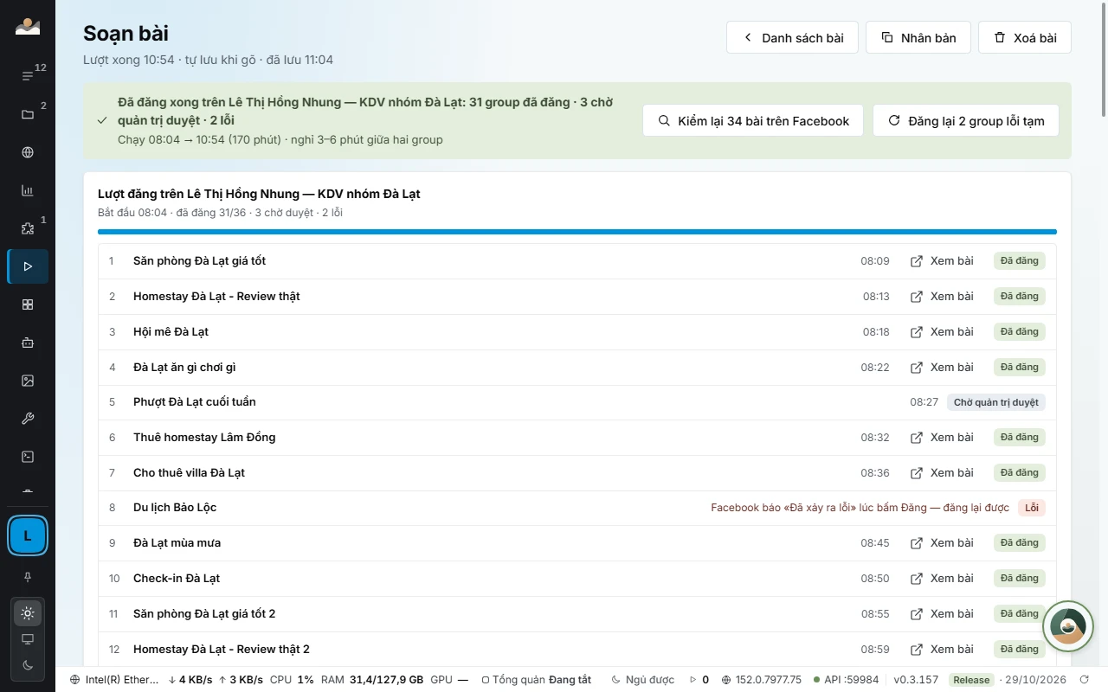Open the floating round assistant avatar
The width and height of the screenshot is (1108, 692).
click(x=1068, y=626)
